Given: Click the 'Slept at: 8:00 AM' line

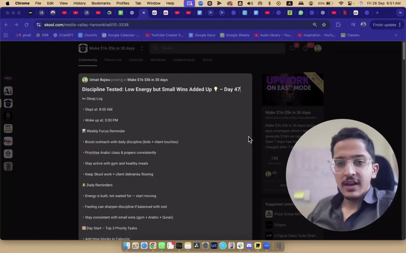Looking at the screenshot, I should coord(98,110).
